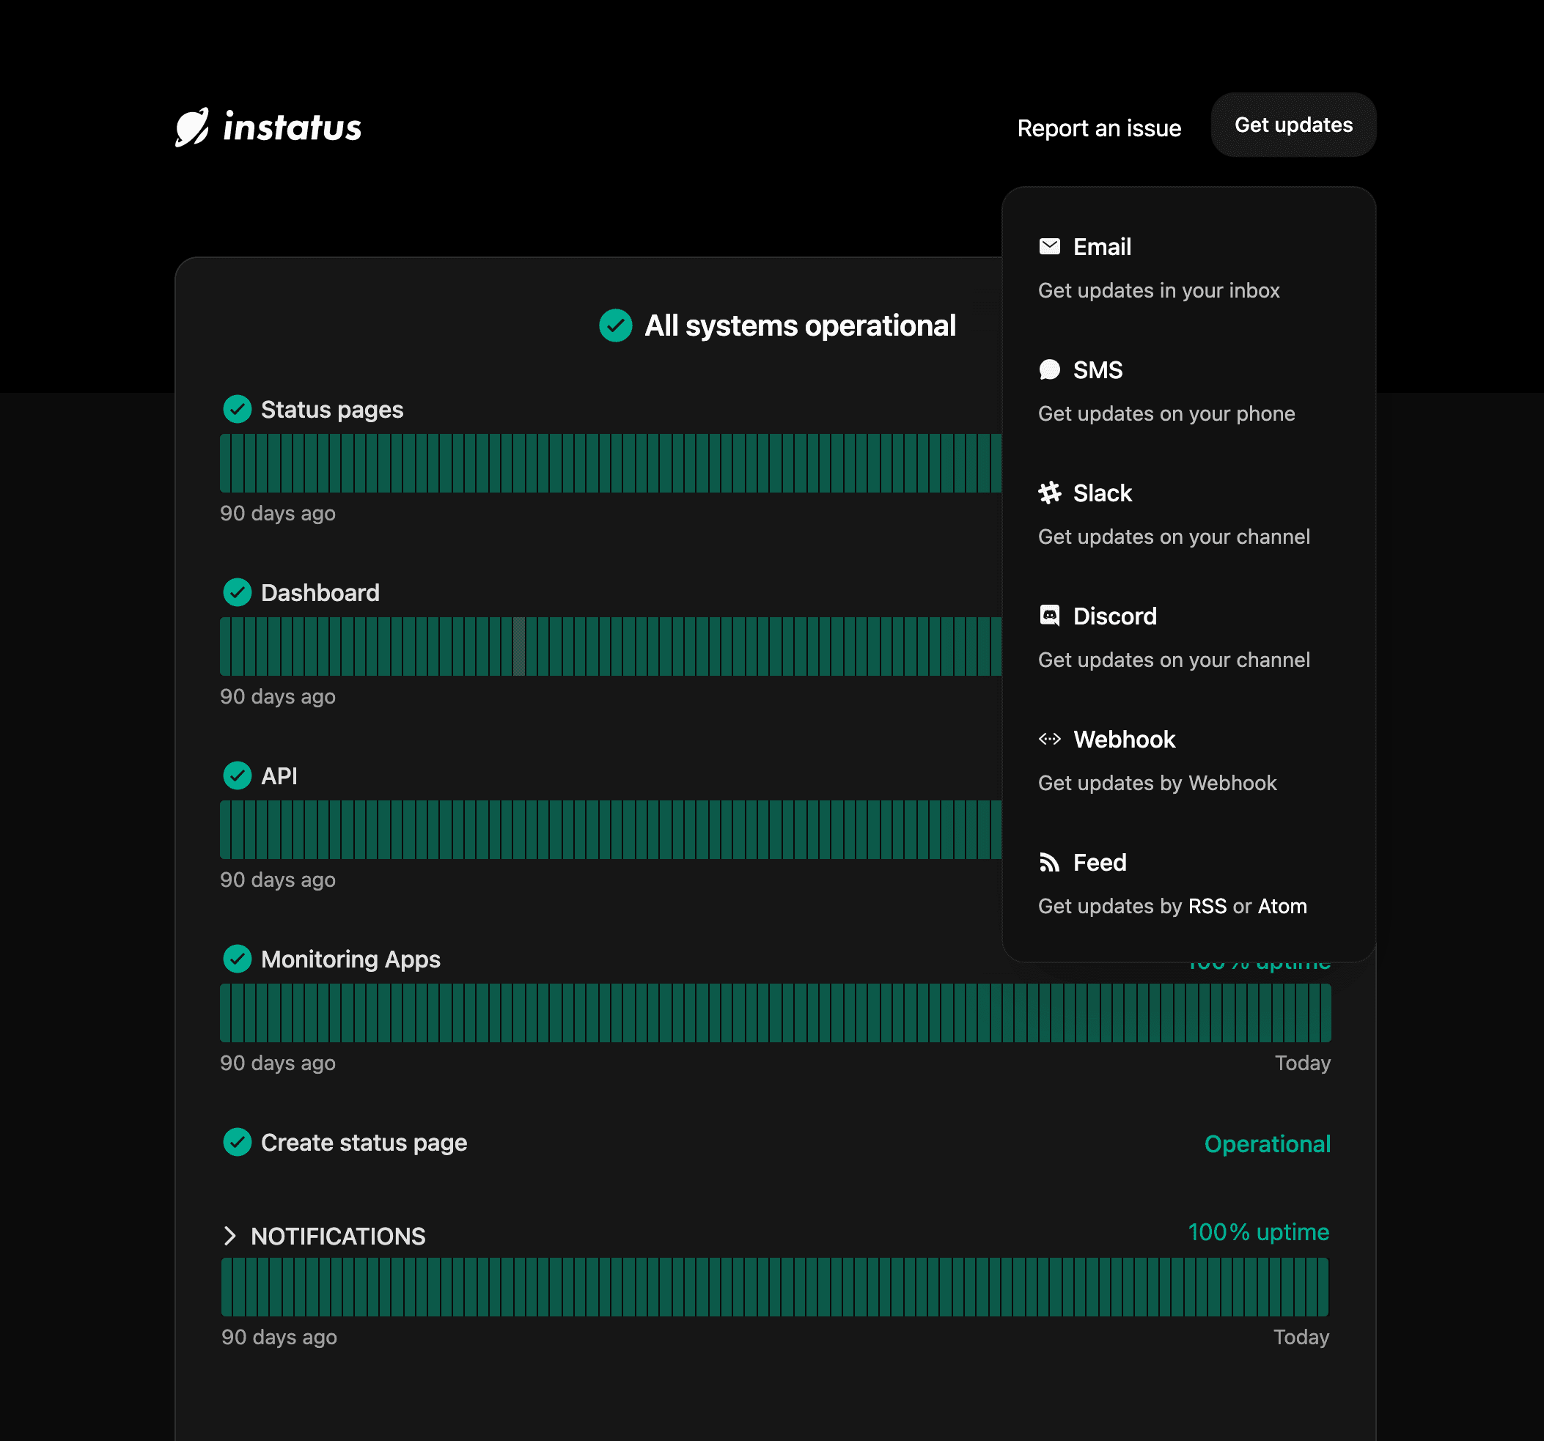
Task: Click the All systems operational heading
Action: tap(800, 326)
